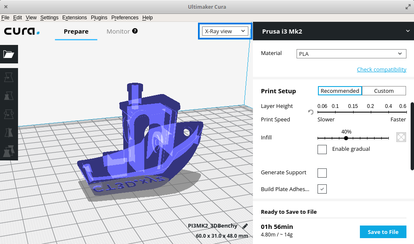Open the X-Ray view dropdown
414x244 pixels.
click(x=225, y=31)
